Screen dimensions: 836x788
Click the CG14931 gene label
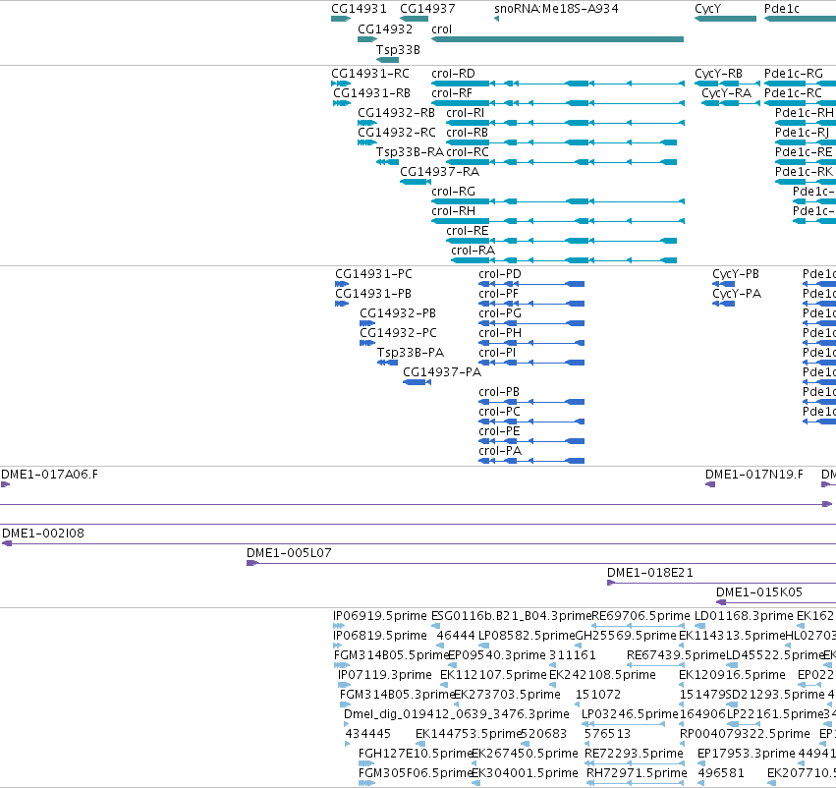tap(359, 9)
